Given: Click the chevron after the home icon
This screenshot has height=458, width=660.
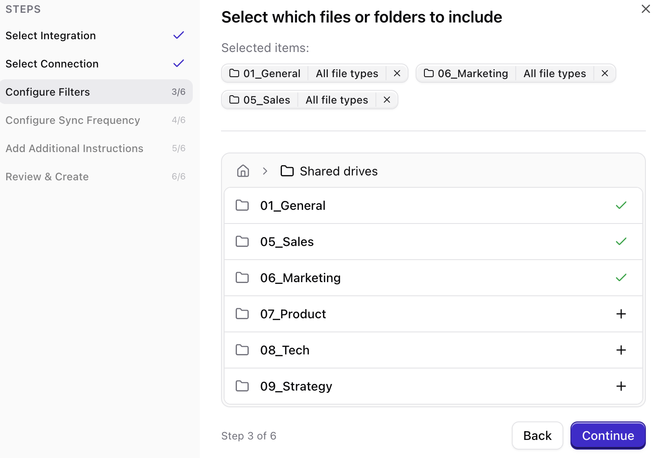Looking at the screenshot, I should click(x=265, y=171).
